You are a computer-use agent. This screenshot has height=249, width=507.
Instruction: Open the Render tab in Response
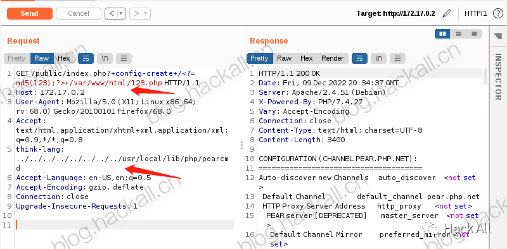pos(332,58)
